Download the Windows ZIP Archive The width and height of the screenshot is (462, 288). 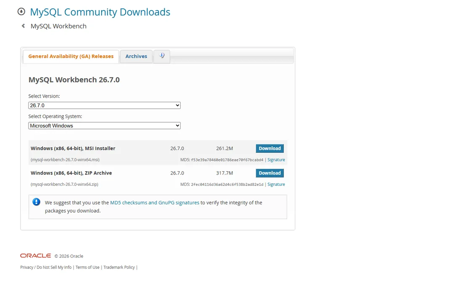pos(270,173)
